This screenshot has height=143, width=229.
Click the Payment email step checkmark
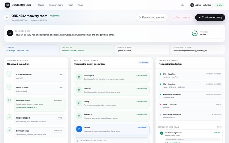tap(9, 130)
